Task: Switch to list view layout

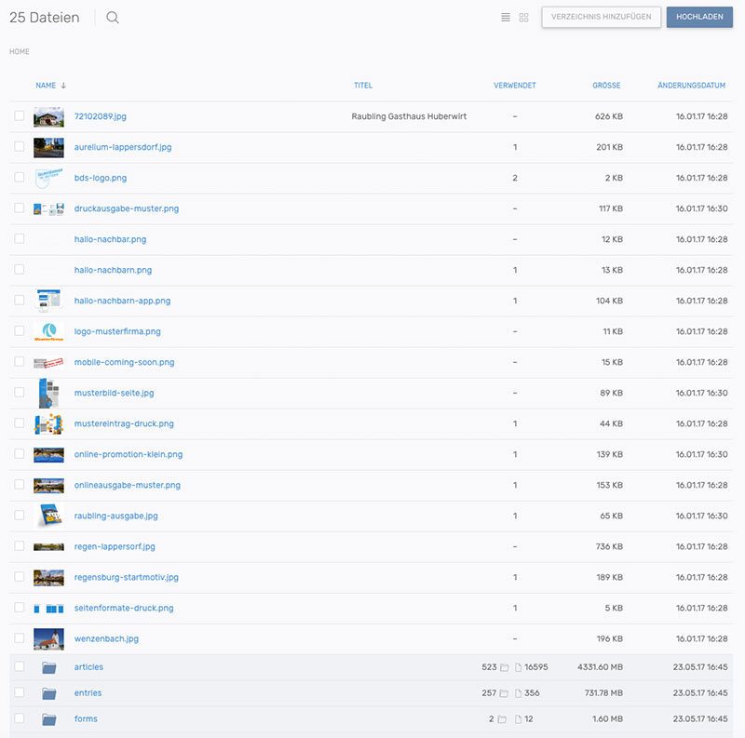Action: coord(506,18)
